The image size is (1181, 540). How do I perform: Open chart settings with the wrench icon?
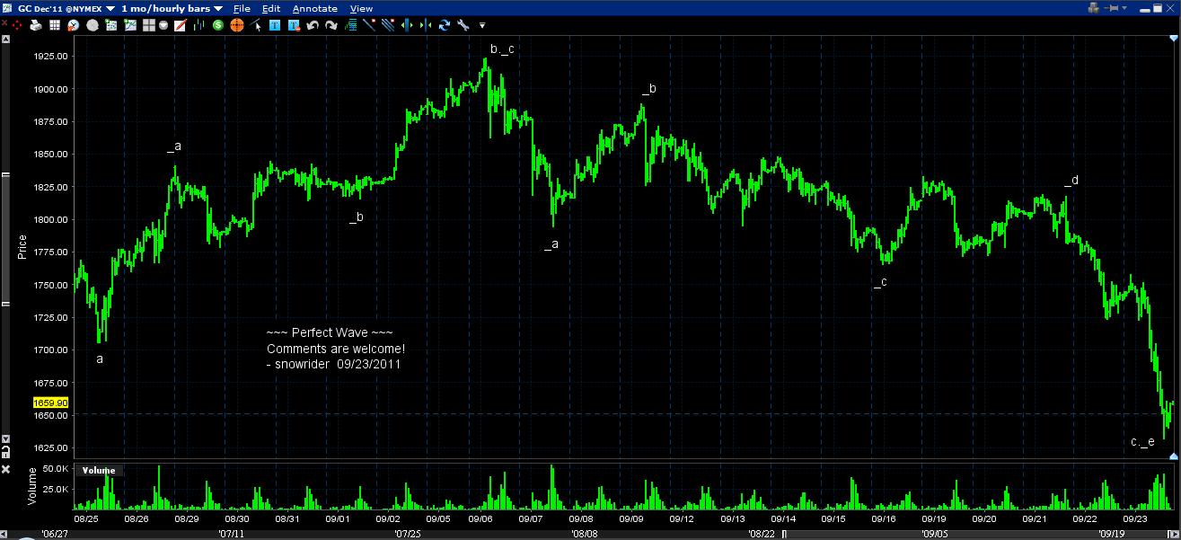point(463,25)
